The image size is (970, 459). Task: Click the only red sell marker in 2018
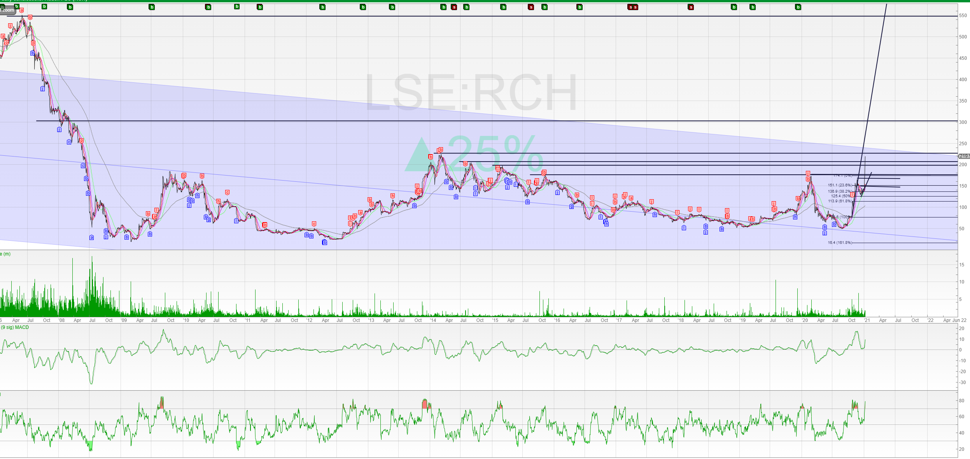[x=691, y=7]
